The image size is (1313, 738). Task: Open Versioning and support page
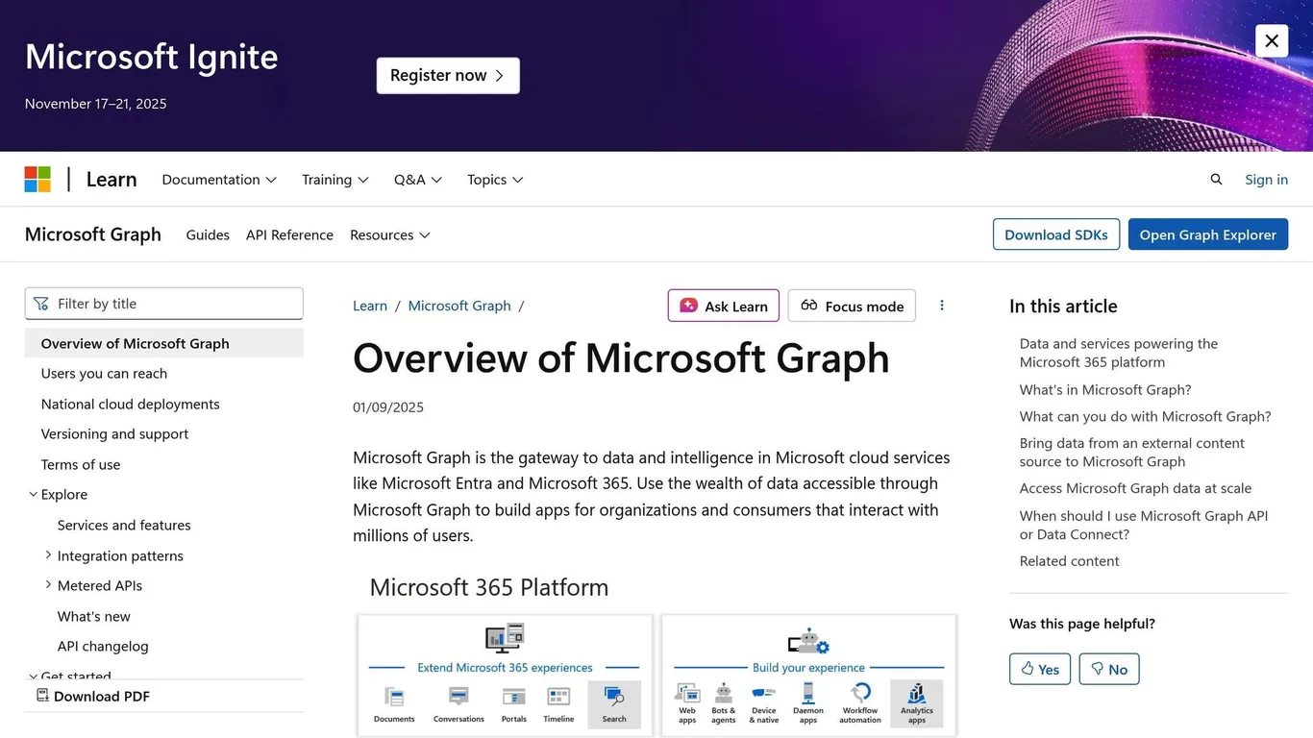(x=114, y=434)
